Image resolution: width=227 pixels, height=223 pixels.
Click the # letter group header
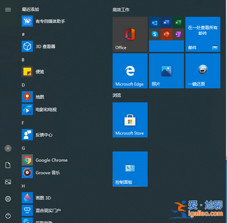click(x=23, y=34)
